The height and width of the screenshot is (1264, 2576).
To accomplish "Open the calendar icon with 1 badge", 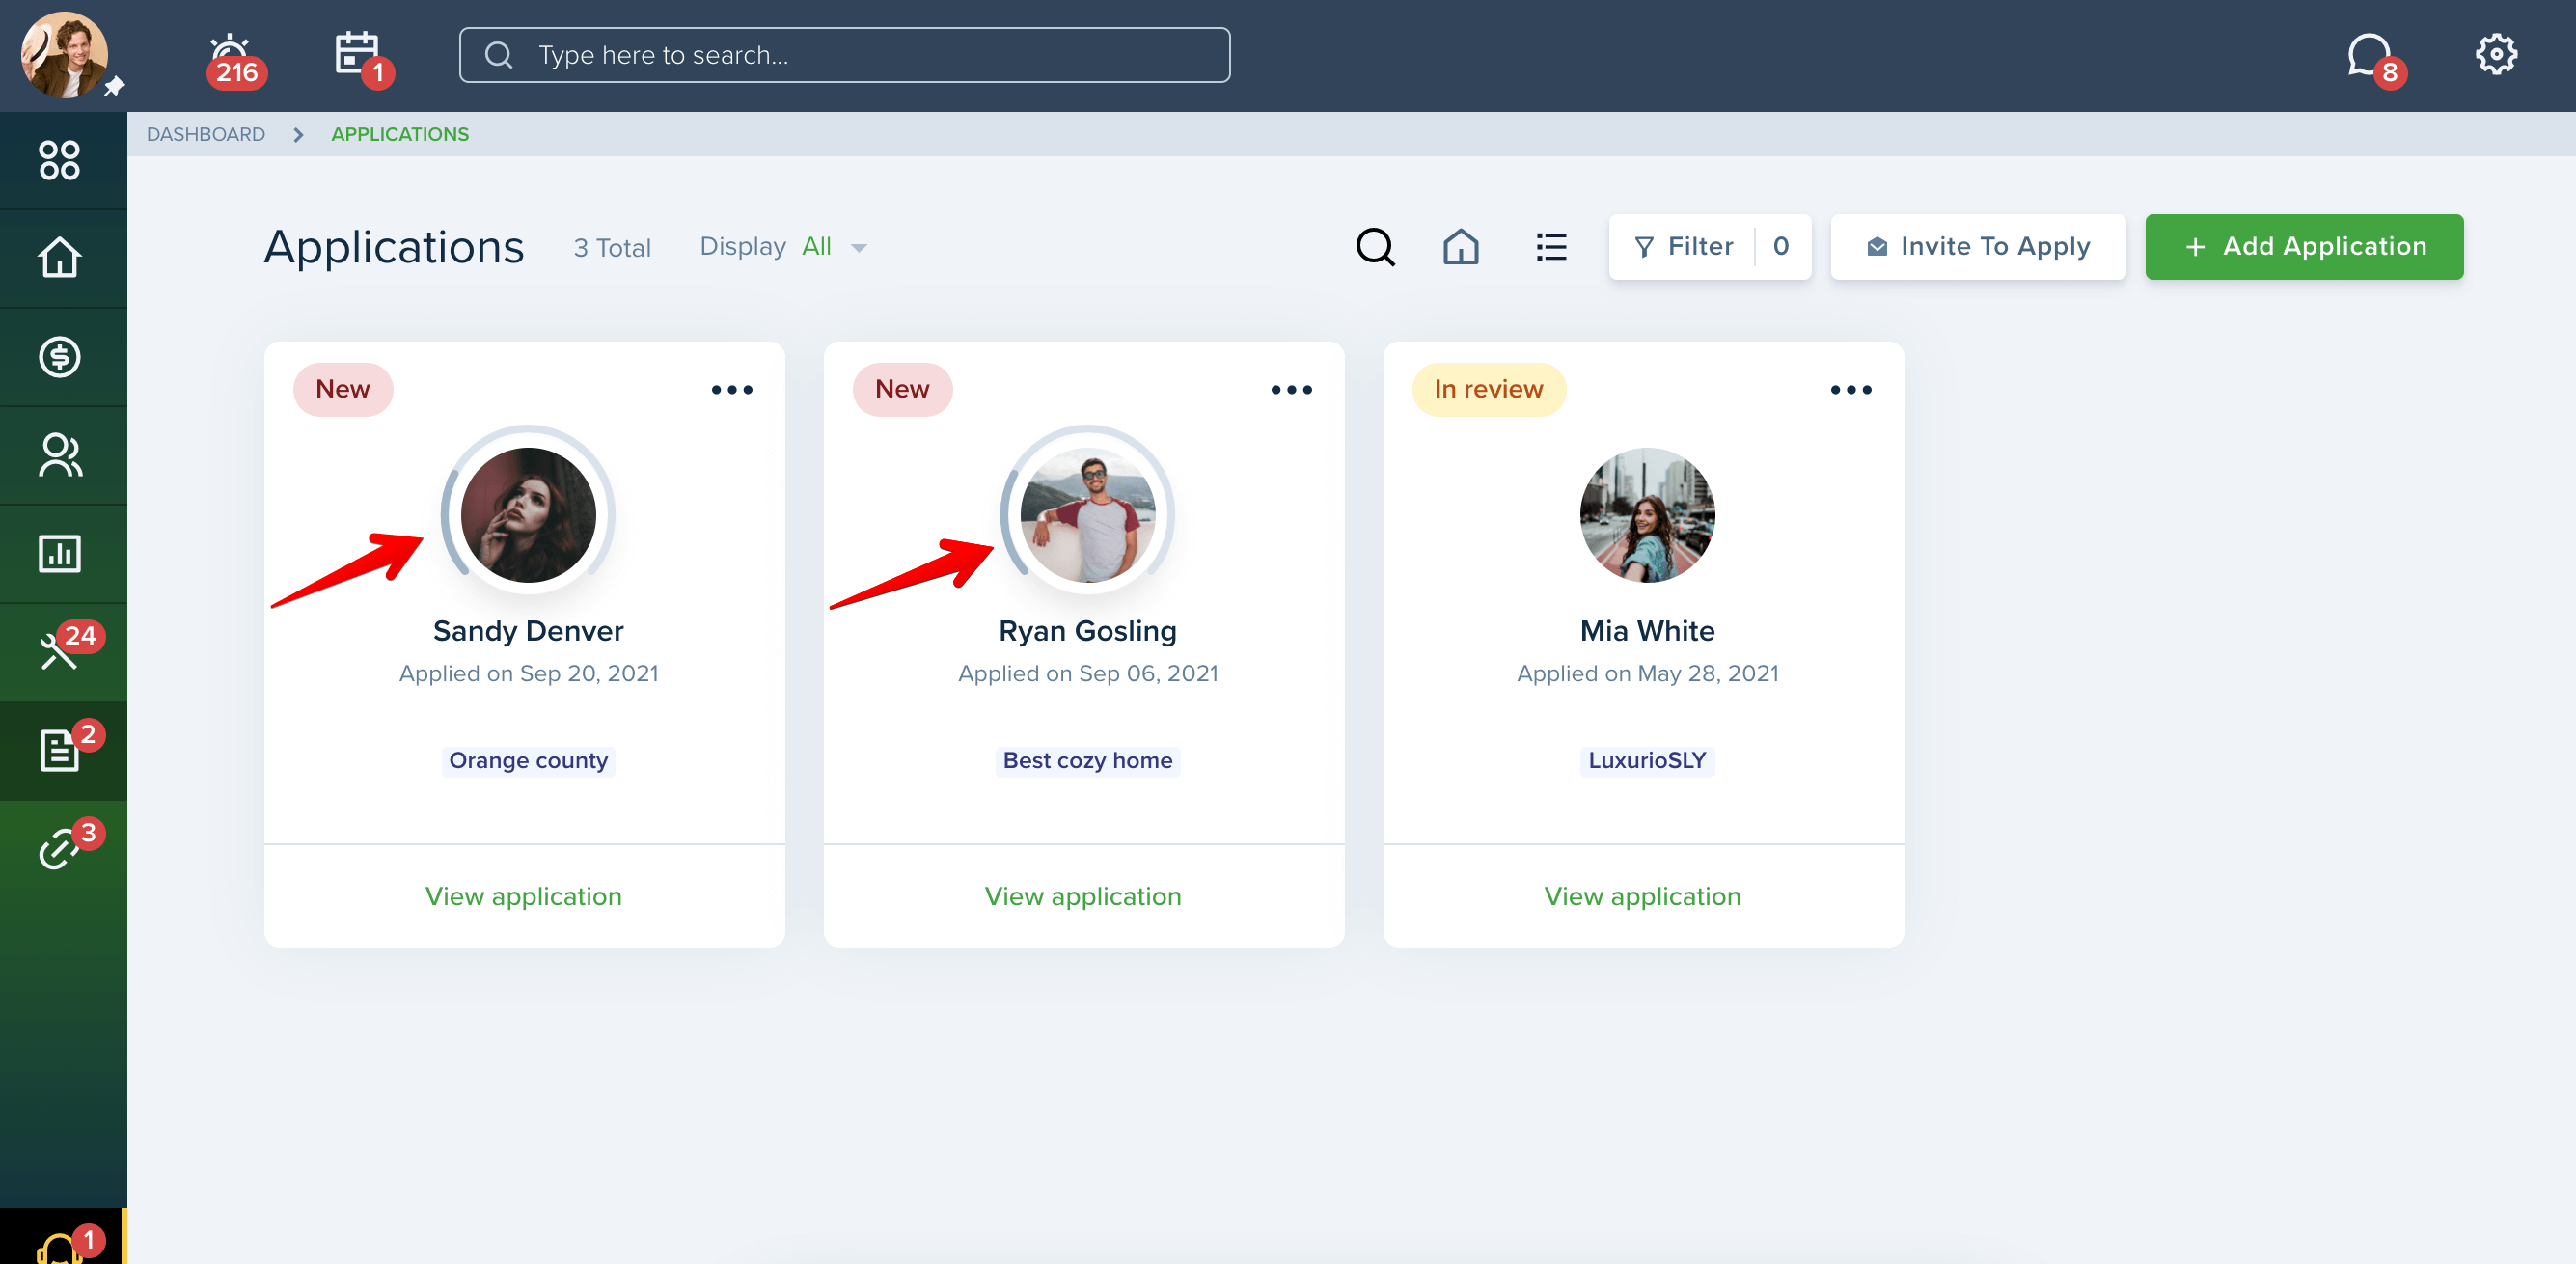I will coord(362,59).
